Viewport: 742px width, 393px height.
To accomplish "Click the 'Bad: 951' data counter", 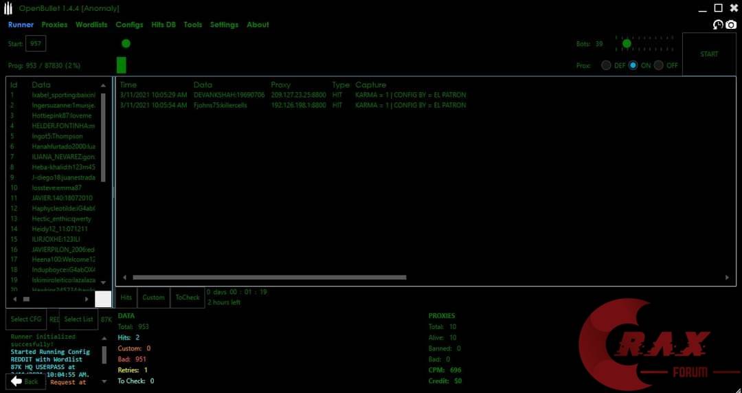I will coord(132,359).
